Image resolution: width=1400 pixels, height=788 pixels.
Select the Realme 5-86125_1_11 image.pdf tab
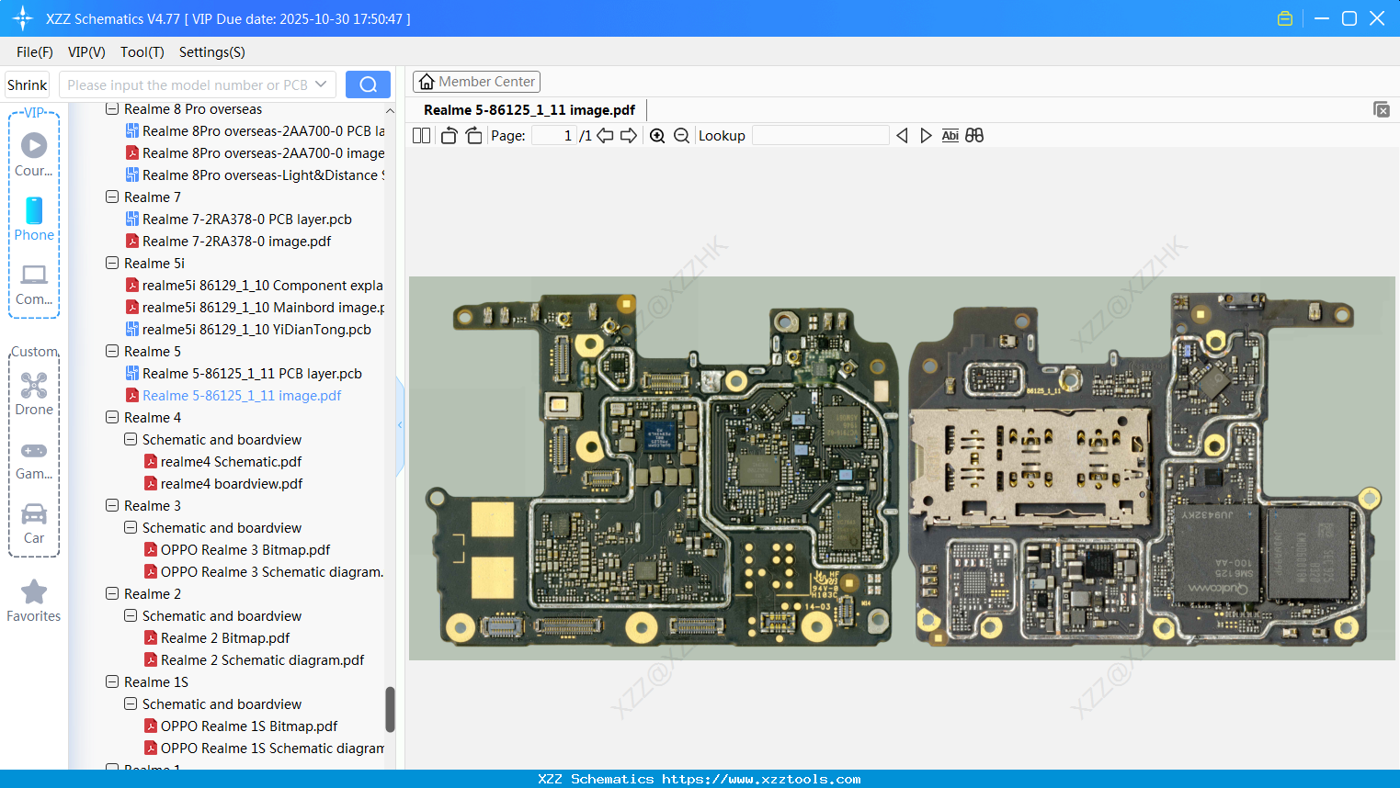(529, 110)
